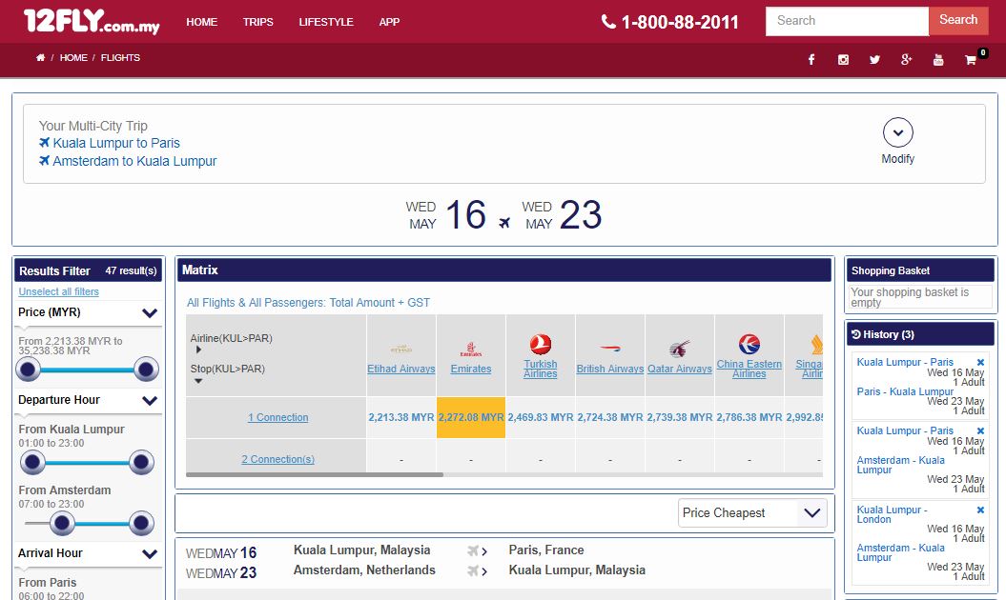
Task: Collapse the Departure Hour filter section
Action: coord(150,401)
